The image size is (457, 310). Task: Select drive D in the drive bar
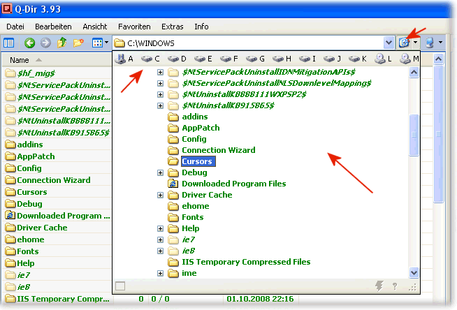tap(177, 59)
